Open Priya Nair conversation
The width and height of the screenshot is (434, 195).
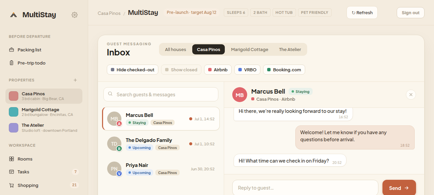point(161,169)
